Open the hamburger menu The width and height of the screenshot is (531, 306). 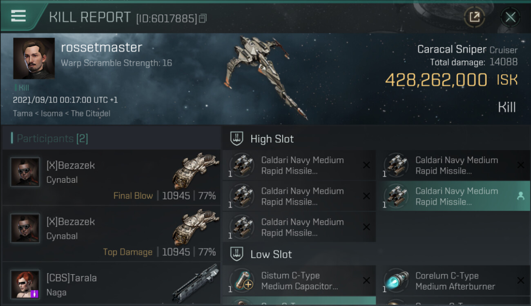pos(18,16)
